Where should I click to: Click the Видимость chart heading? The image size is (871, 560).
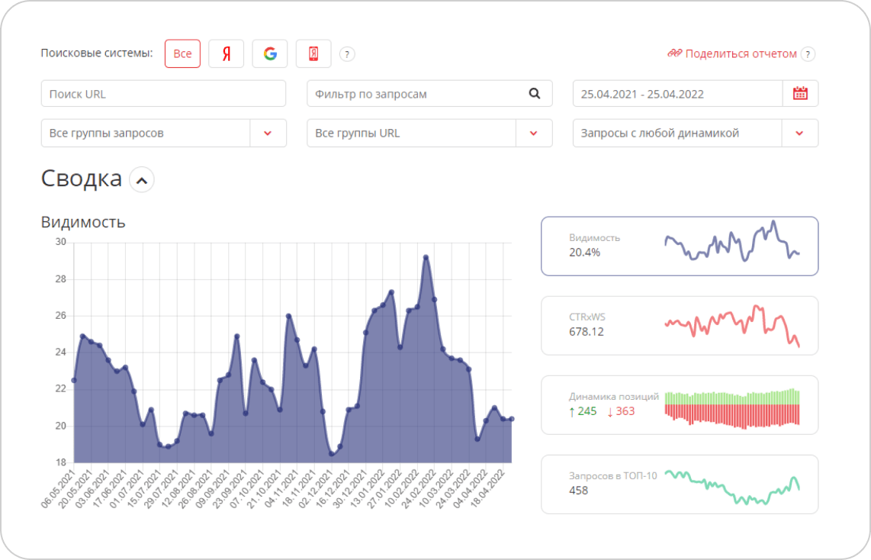(x=83, y=222)
